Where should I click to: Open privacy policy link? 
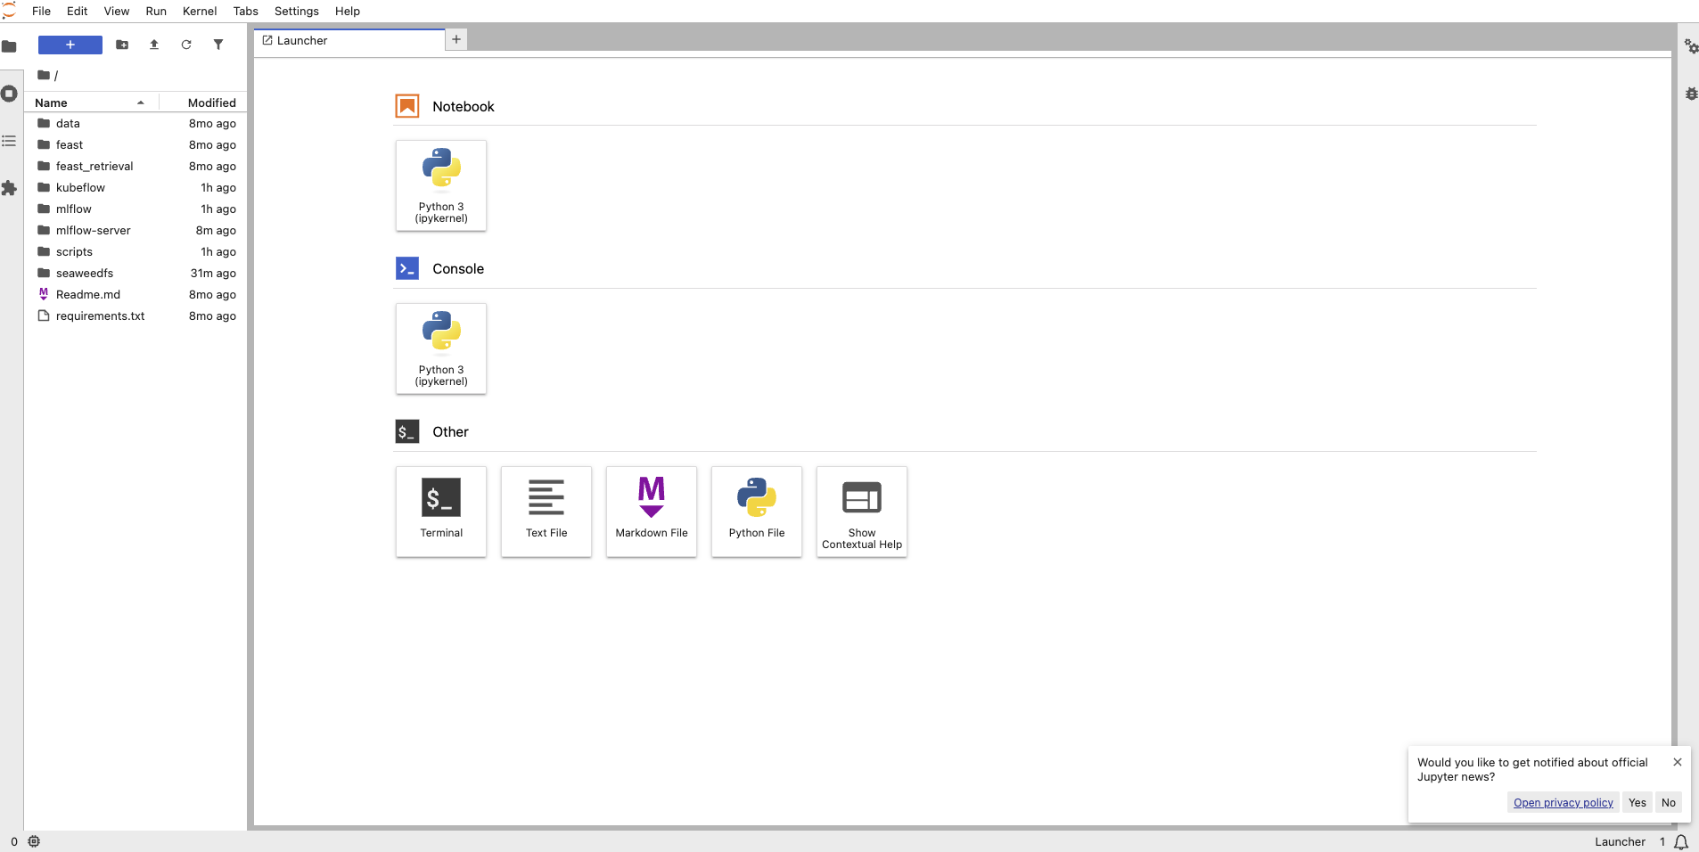click(1564, 803)
